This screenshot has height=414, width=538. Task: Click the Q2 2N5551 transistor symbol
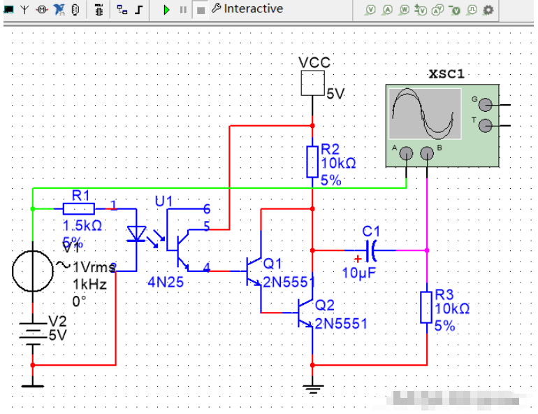(305, 314)
